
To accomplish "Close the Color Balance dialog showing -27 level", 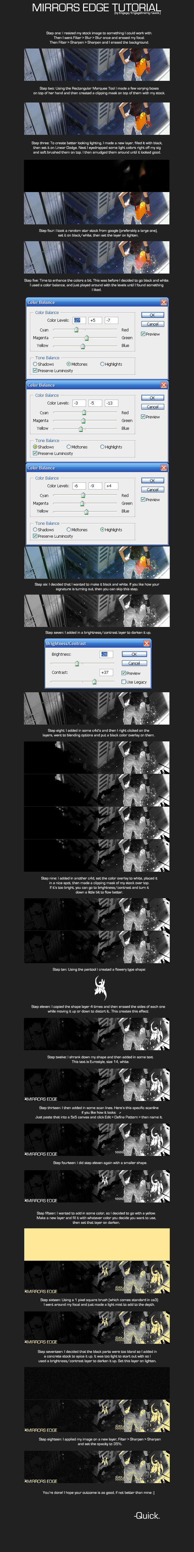I will pos(163,302).
